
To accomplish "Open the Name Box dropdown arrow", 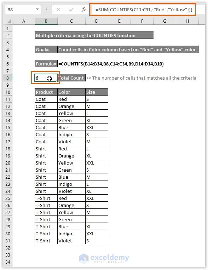I will point(37,9).
